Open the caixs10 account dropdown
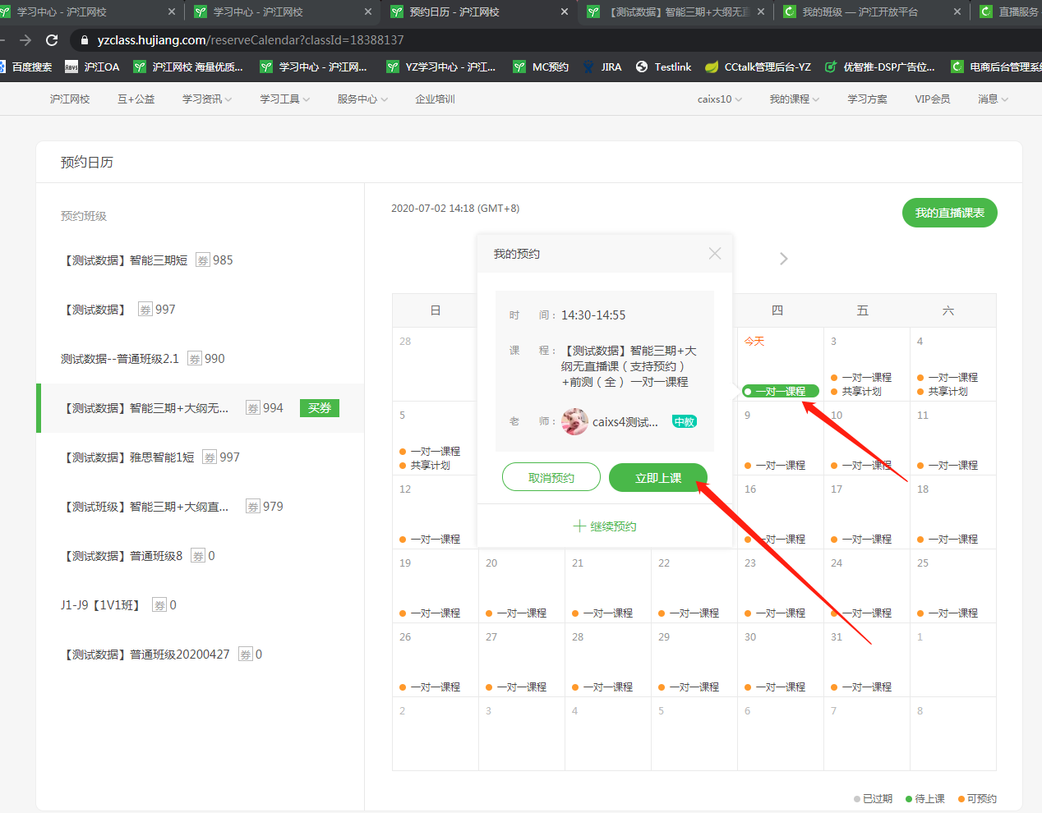This screenshot has height=813, width=1042. [719, 99]
